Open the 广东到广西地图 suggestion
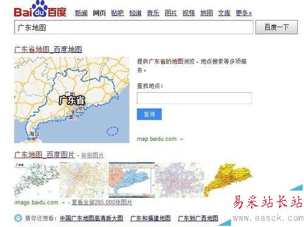Screen dimensions: 304x227 click(x=198, y=219)
